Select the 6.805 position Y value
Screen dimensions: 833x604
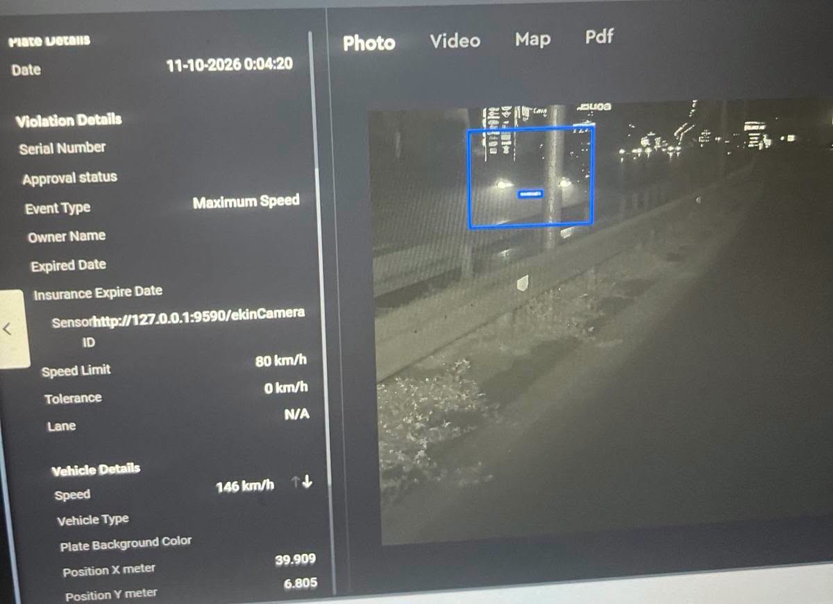coord(301,584)
